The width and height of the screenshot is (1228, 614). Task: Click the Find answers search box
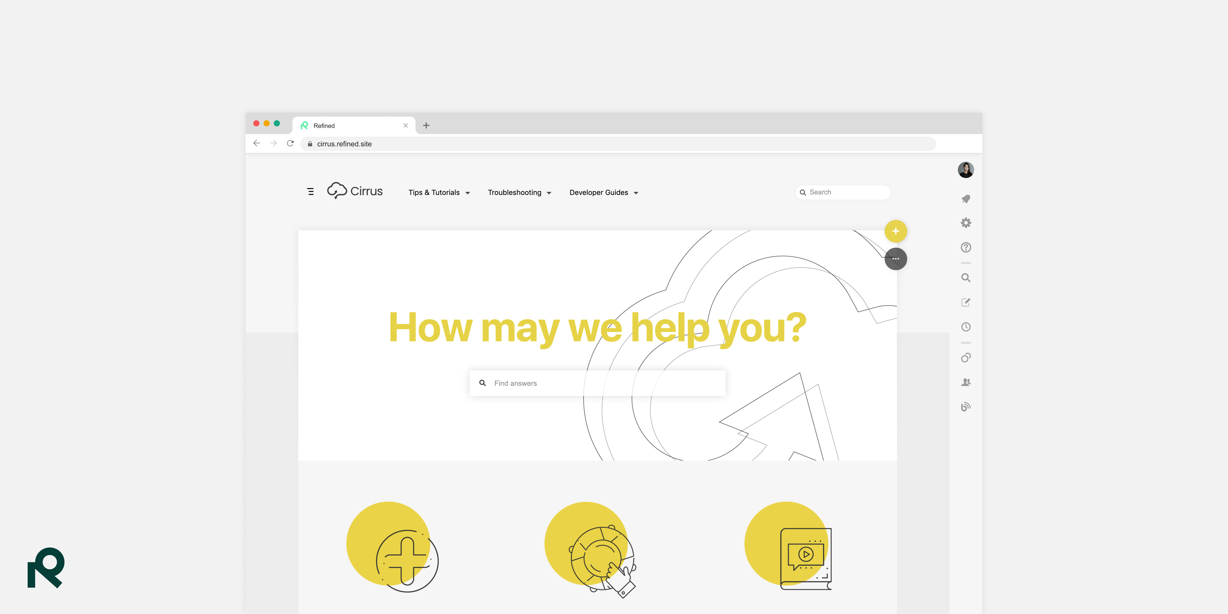597,383
